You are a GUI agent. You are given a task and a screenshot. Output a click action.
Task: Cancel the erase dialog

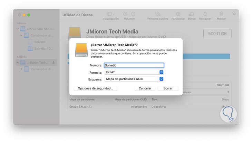[145, 88]
